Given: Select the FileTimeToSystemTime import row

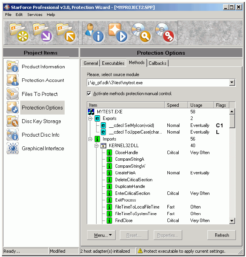Looking at the screenshot, I should pyautogui.click(x=136, y=214).
